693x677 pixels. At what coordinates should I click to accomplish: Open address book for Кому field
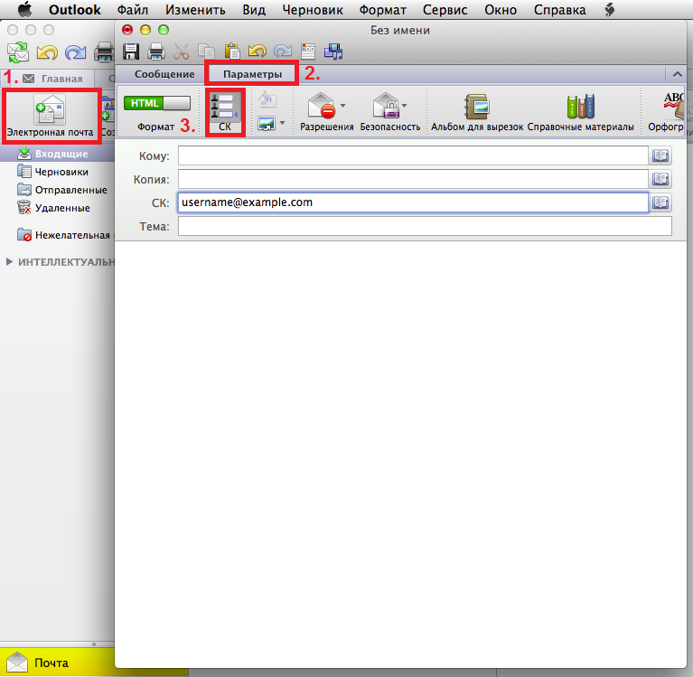pyautogui.click(x=660, y=155)
